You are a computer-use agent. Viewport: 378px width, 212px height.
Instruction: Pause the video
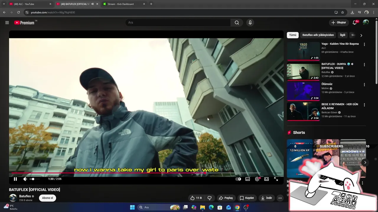(x=15, y=179)
